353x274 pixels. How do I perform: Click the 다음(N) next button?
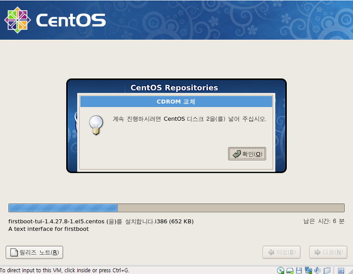[x=328, y=252]
